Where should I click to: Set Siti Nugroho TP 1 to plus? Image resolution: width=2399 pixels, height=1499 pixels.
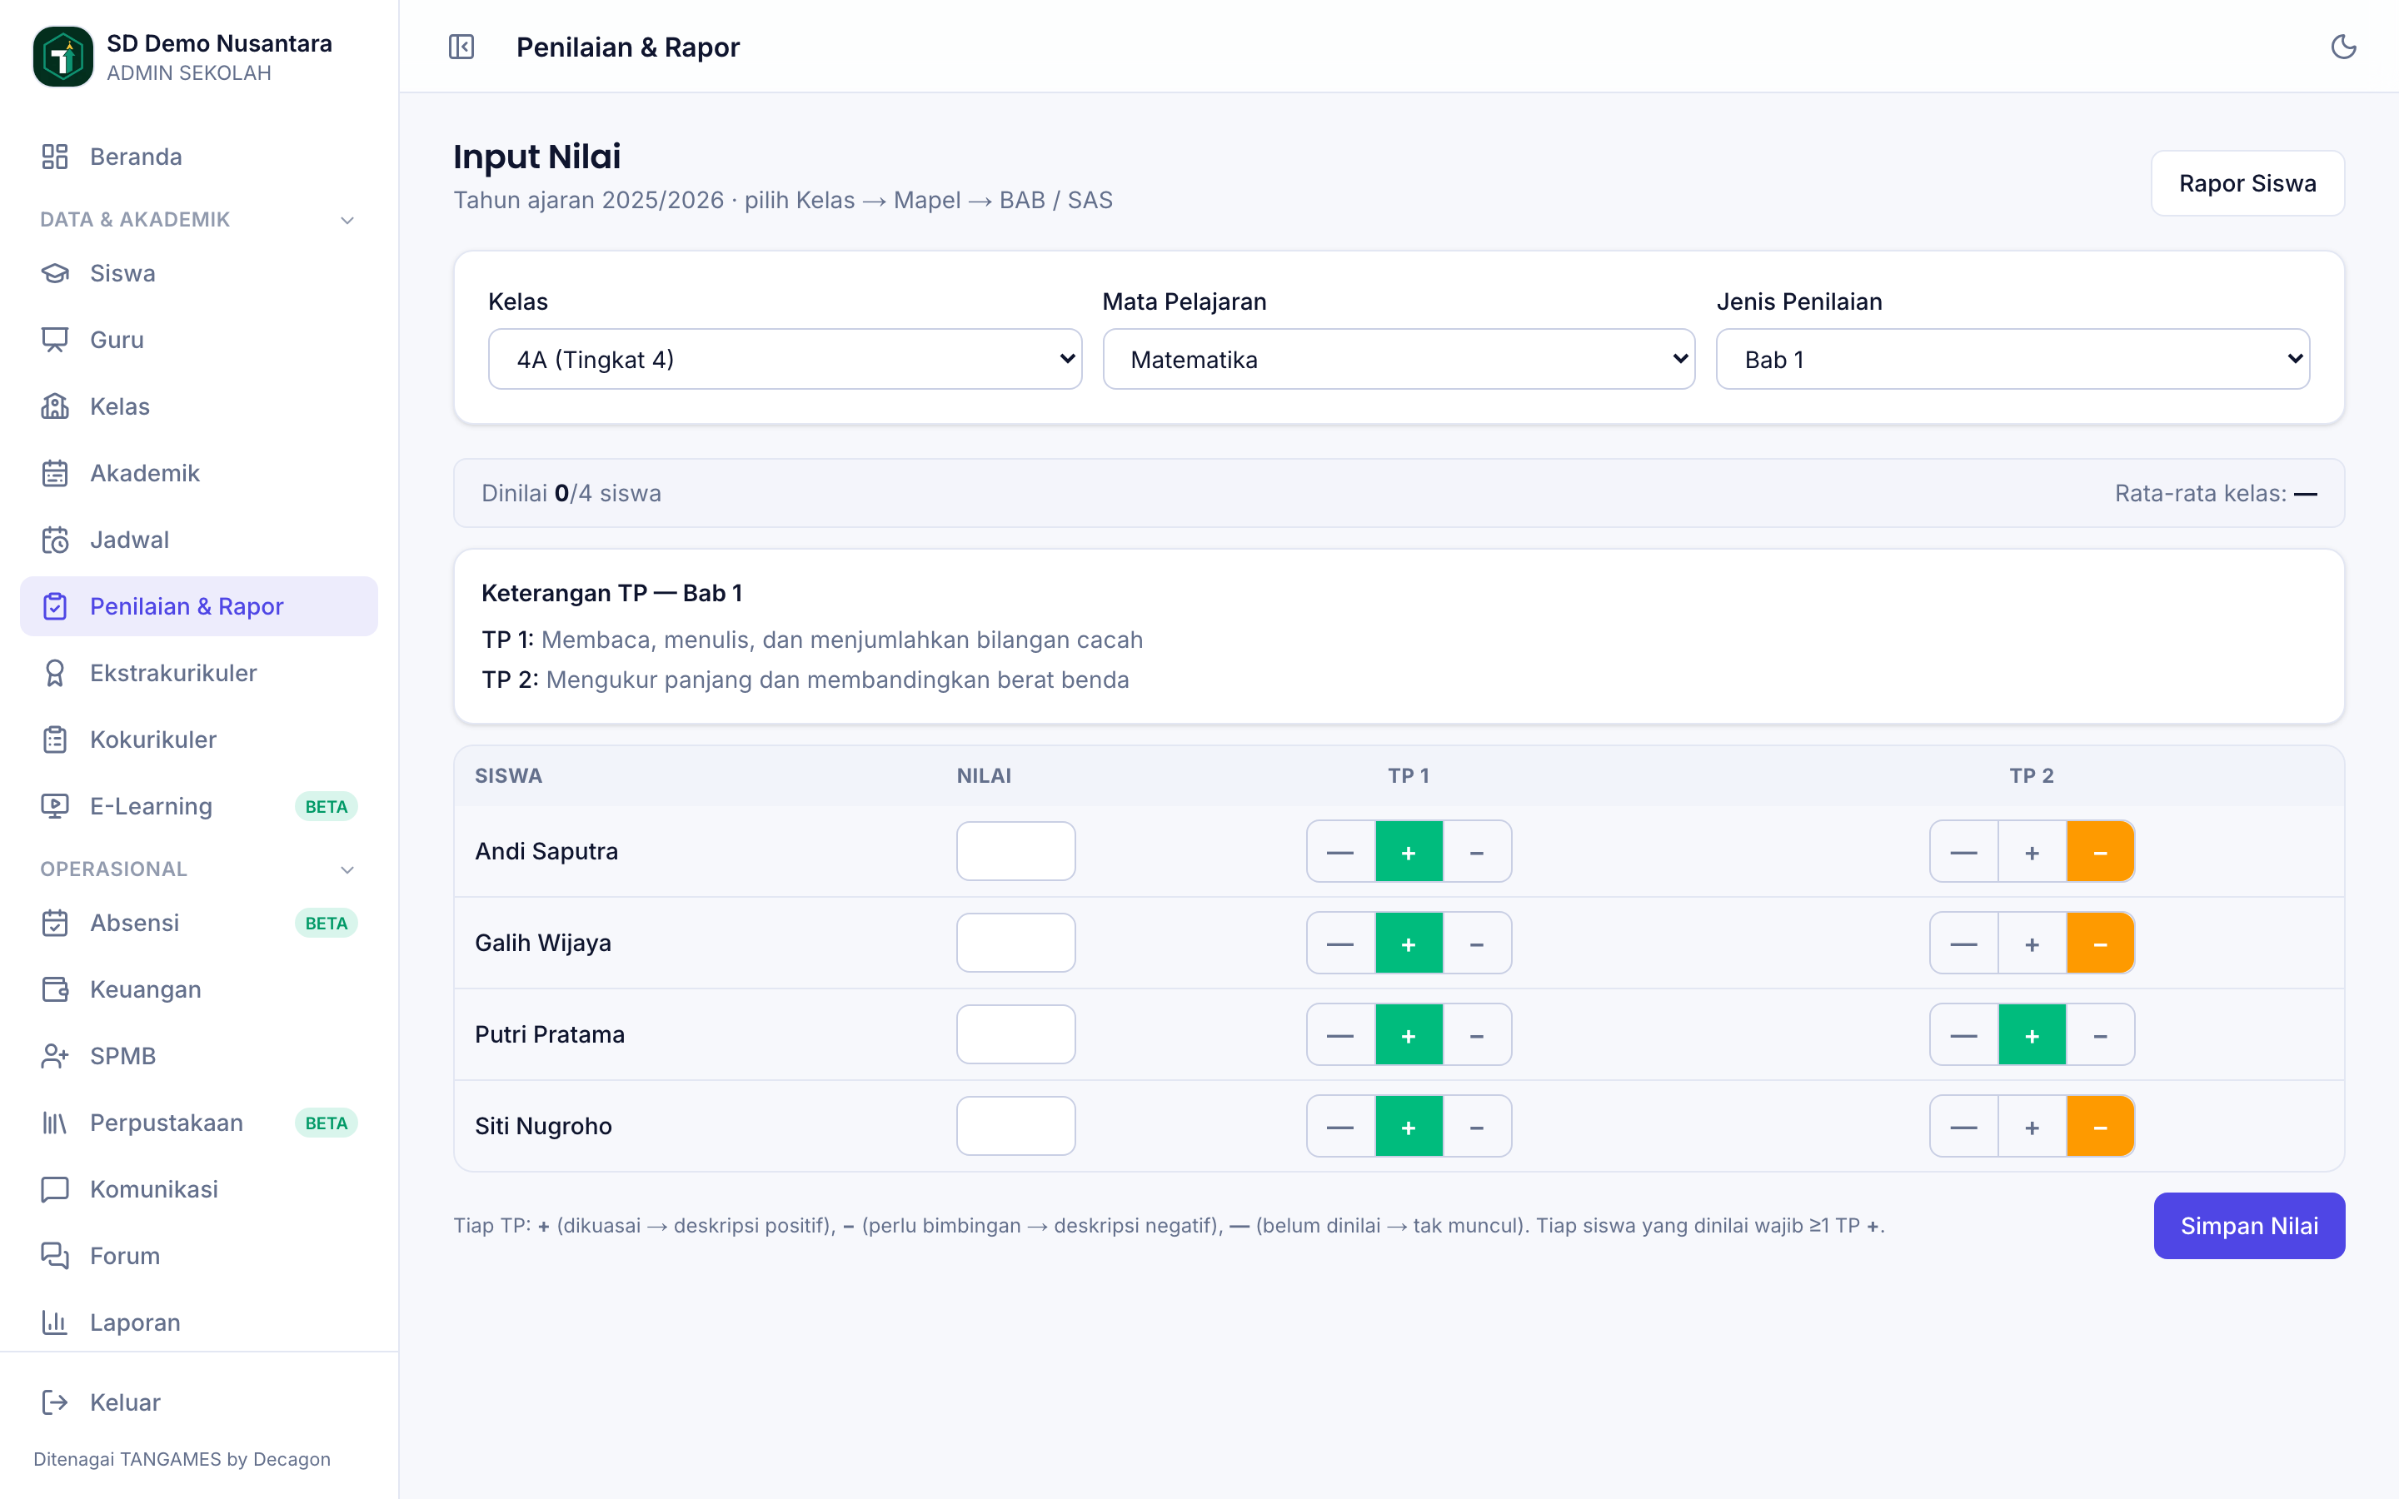(1409, 1126)
